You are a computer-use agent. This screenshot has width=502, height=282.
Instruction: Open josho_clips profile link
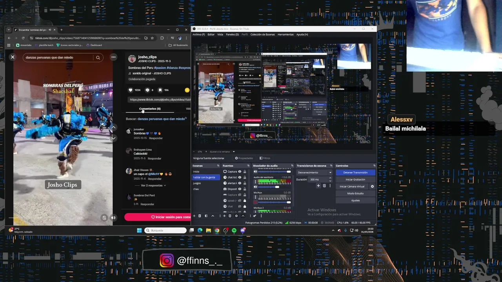point(147,57)
